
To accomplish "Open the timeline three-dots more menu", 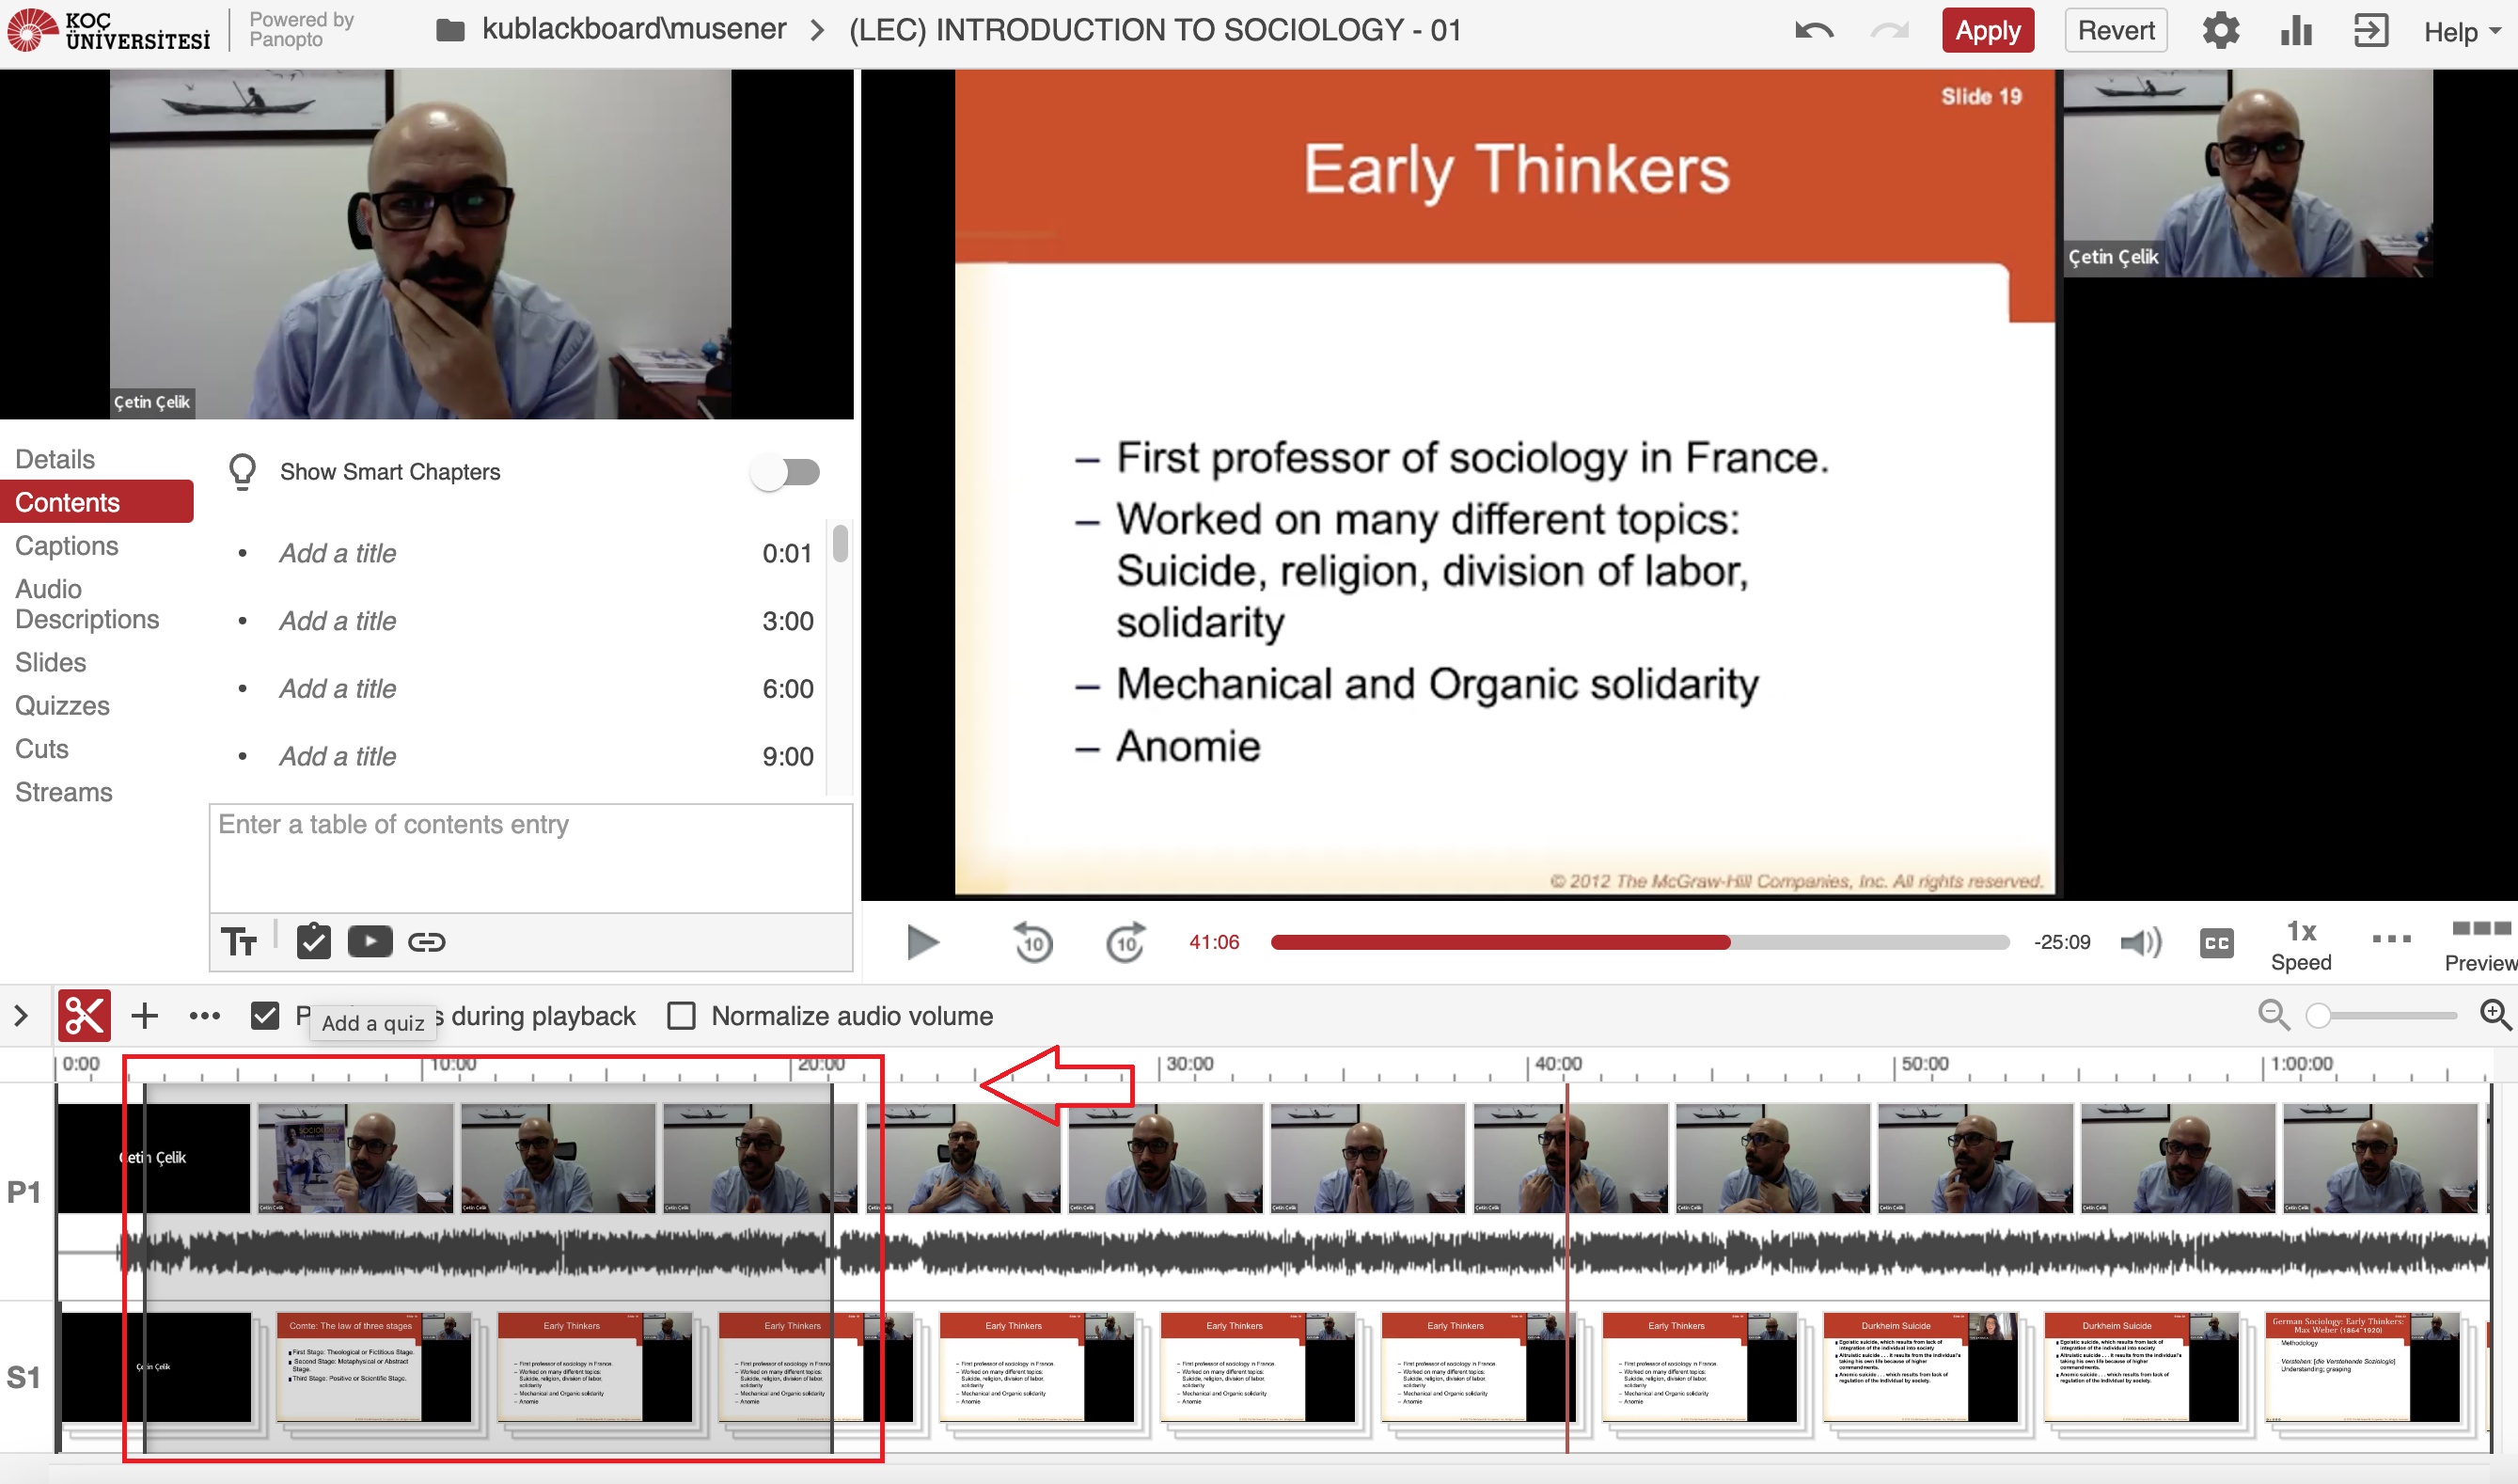I will 205,1016.
